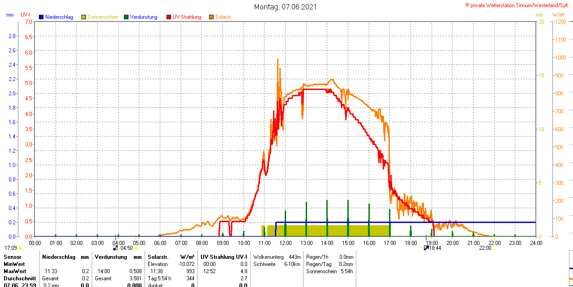Click the blue Niederschlag legend swatch

[41, 17]
